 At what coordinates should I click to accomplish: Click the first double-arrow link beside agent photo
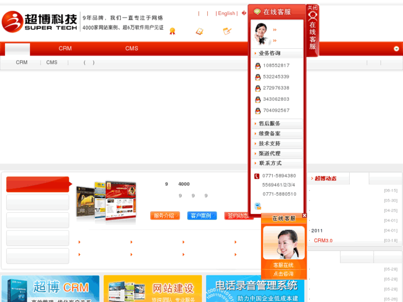pyautogui.click(x=274, y=30)
